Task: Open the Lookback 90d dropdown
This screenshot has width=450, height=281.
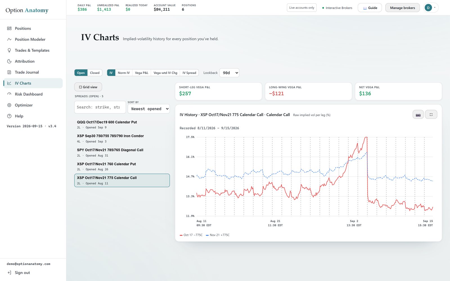Action: (229, 73)
